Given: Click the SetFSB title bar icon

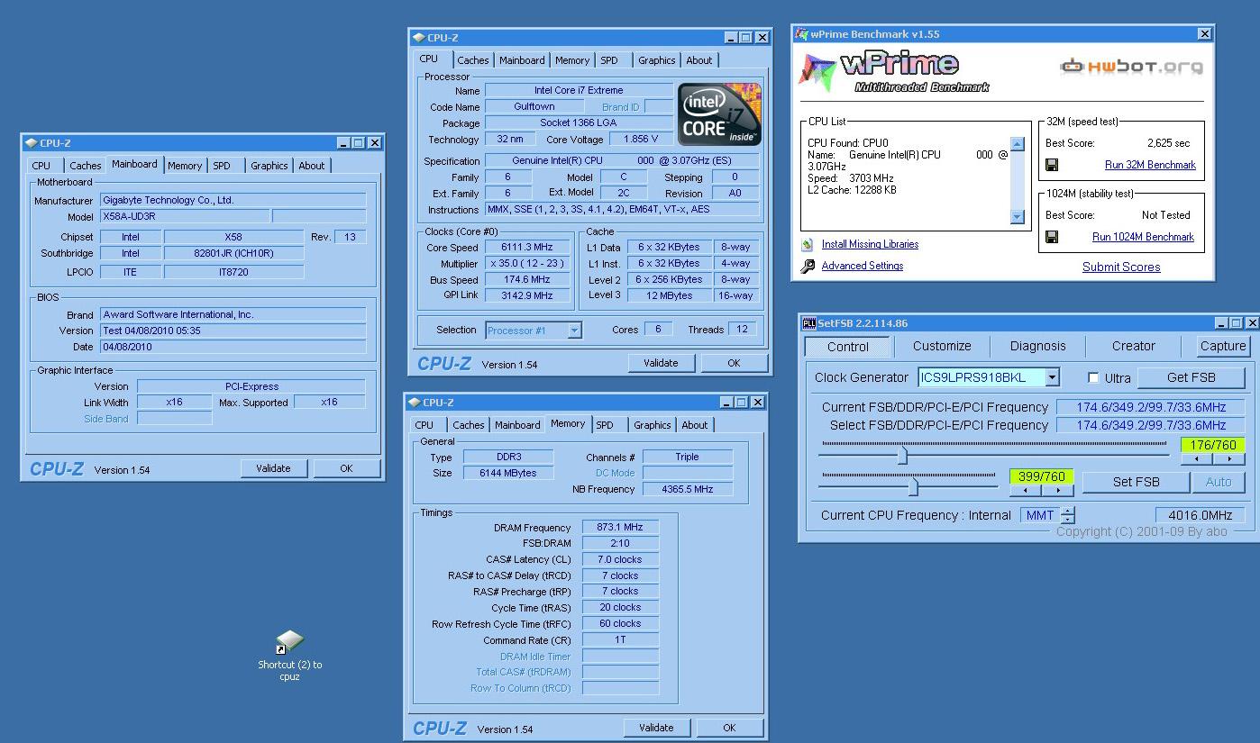Looking at the screenshot, I should tap(809, 323).
